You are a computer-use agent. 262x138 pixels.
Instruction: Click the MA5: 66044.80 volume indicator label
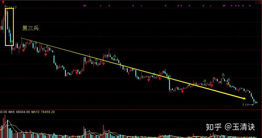tap(19, 112)
